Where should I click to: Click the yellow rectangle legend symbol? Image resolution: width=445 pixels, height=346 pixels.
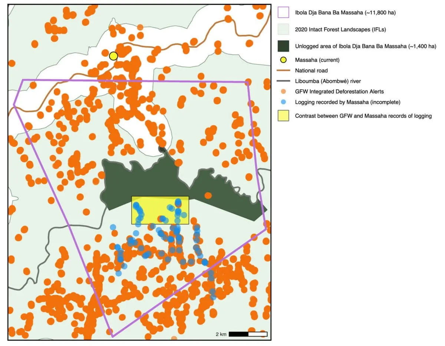click(283, 116)
